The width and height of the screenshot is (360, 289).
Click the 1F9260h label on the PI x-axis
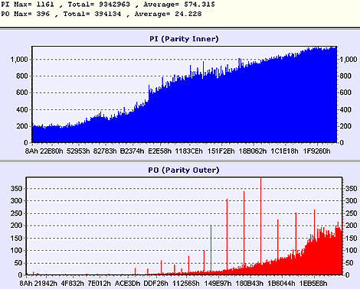[316, 151]
